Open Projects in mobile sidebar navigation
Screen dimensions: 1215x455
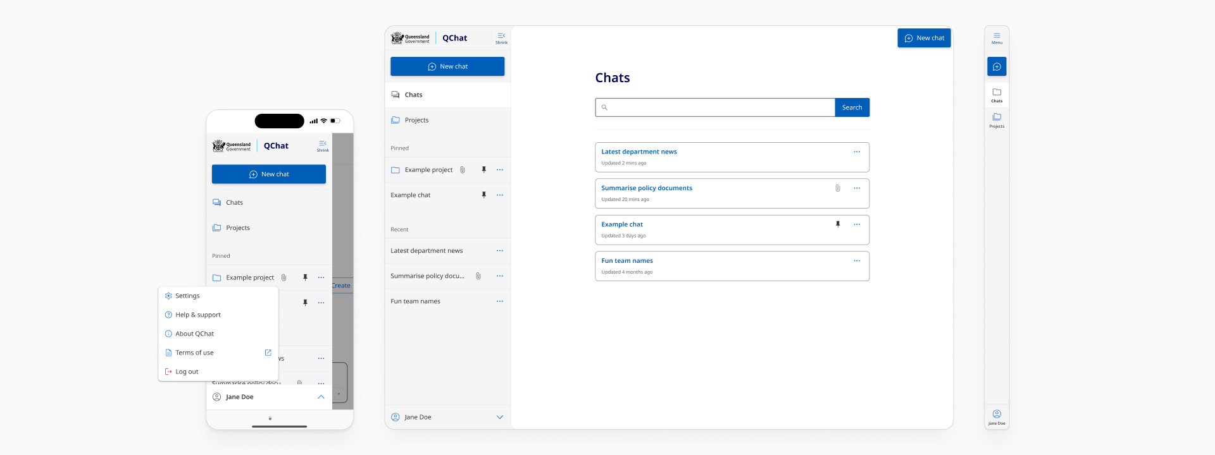tap(269, 228)
